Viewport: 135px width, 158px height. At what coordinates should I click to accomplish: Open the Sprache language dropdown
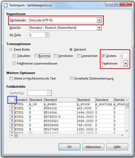point(99,28)
